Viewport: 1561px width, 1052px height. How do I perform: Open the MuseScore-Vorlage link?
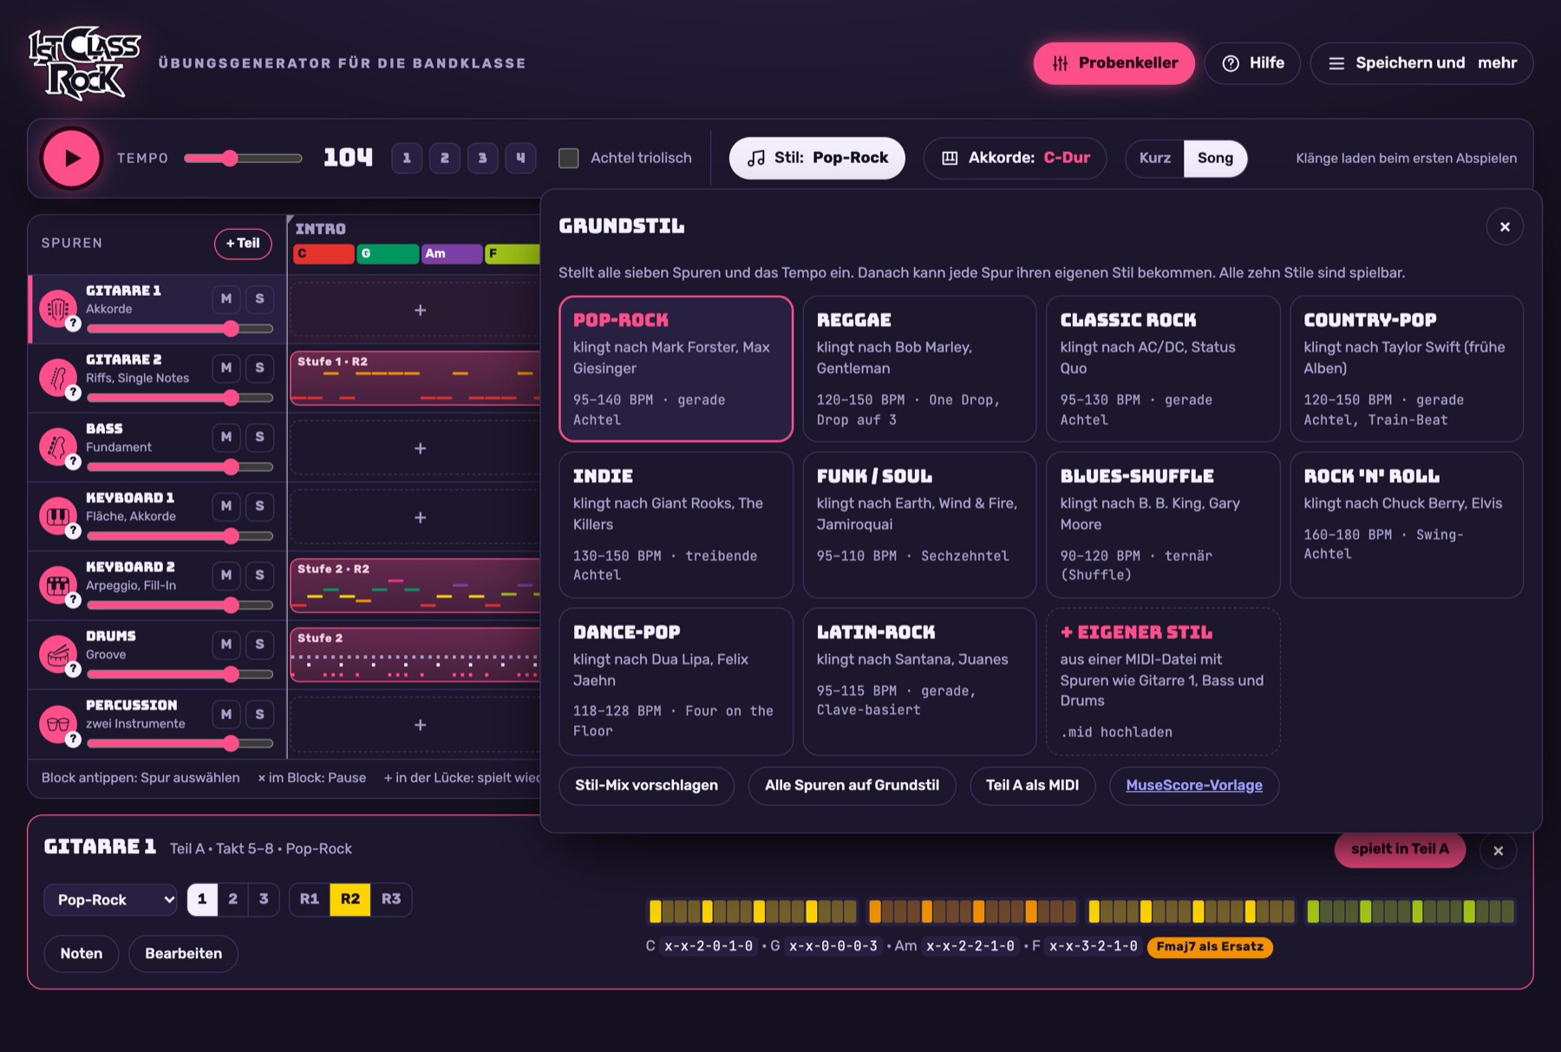click(1194, 786)
